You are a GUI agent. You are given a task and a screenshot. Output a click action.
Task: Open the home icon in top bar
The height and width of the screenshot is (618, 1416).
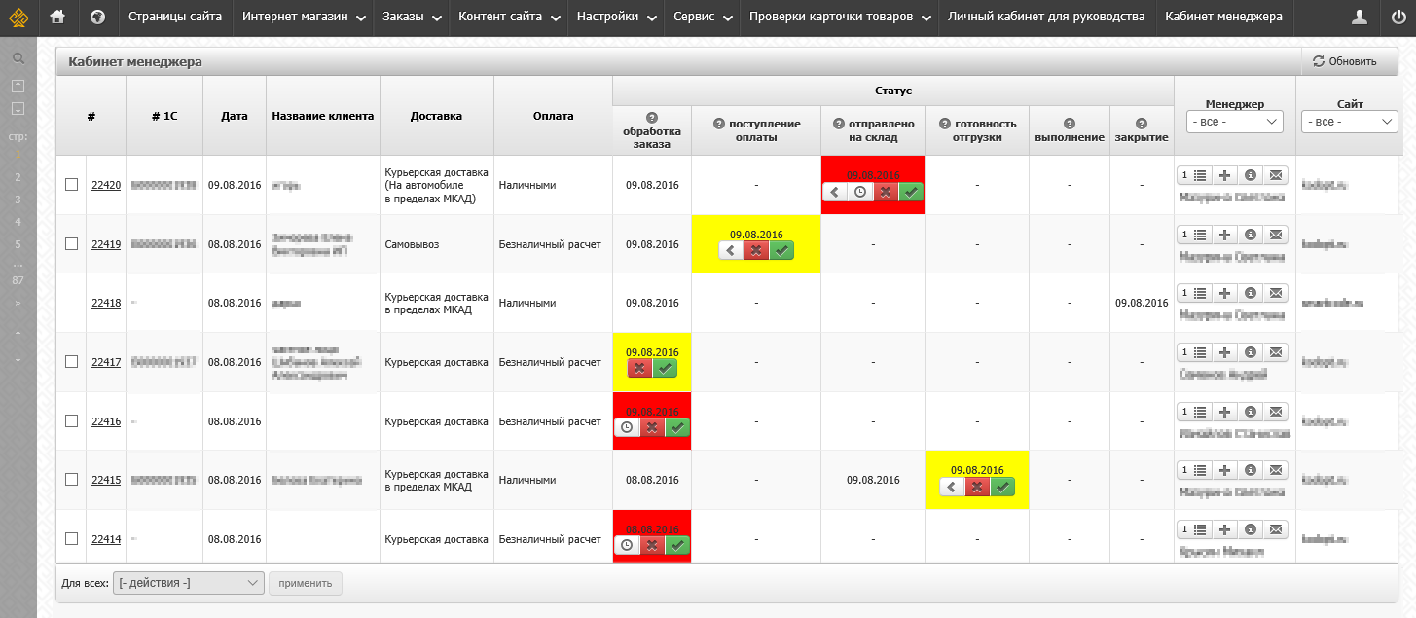tap(57, 17)
